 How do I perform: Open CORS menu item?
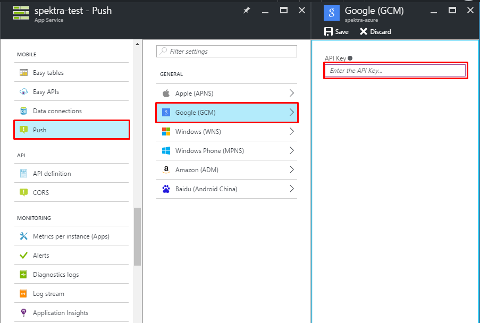[x=71, y=192]
